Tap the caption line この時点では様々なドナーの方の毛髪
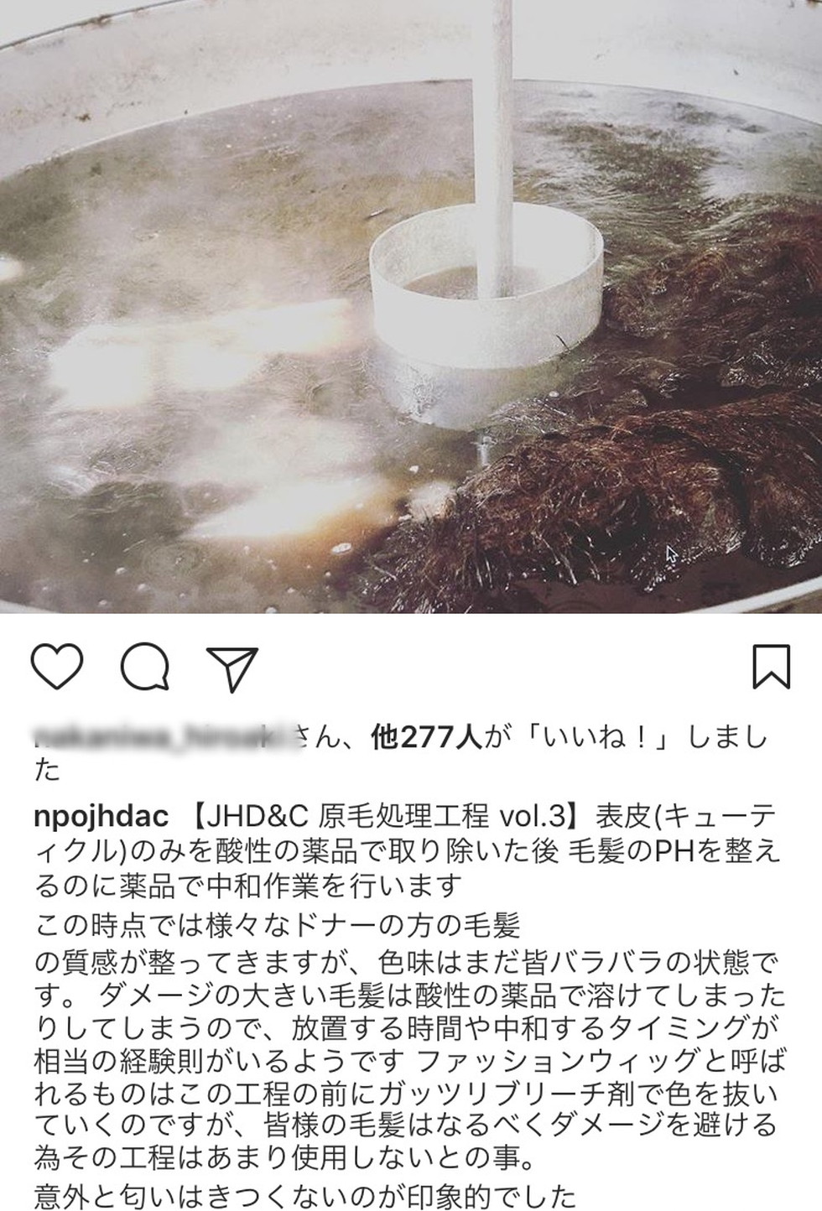The image size is (822, 1211). pos(278,927)
